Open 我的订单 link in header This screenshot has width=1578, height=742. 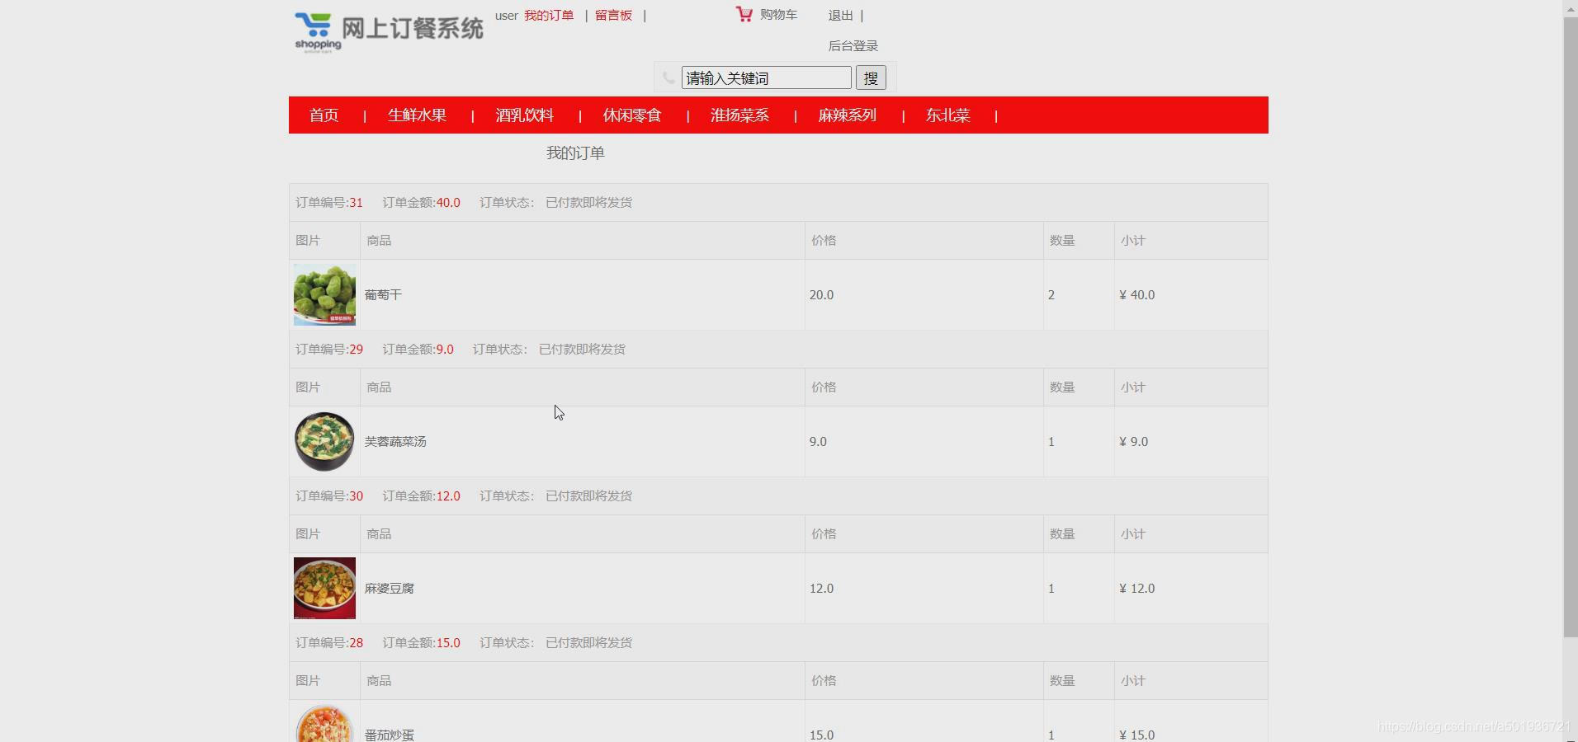pyautogui.click(x=549, y=16)
